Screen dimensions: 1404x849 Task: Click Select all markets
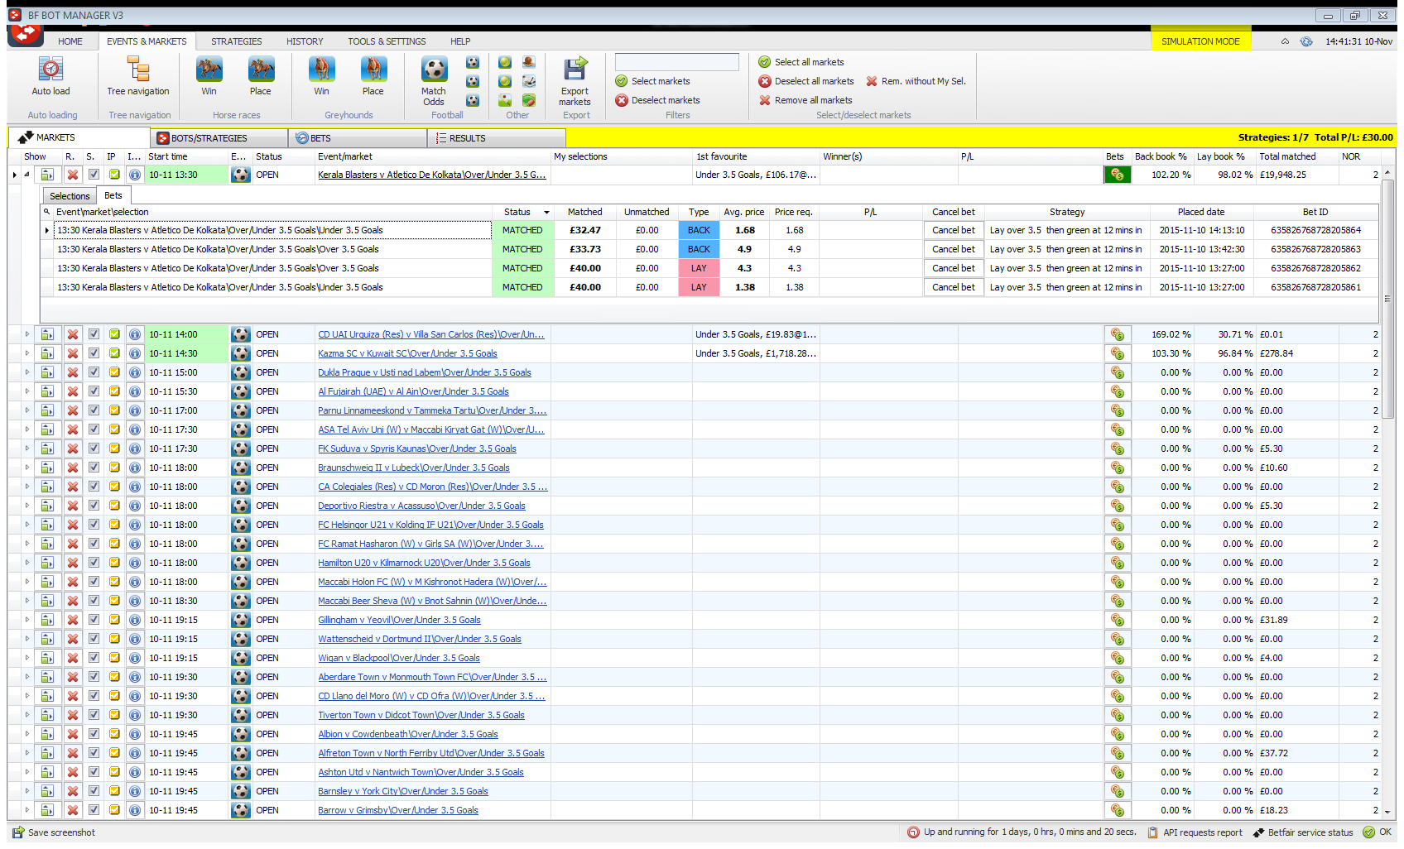click(801, 62)
